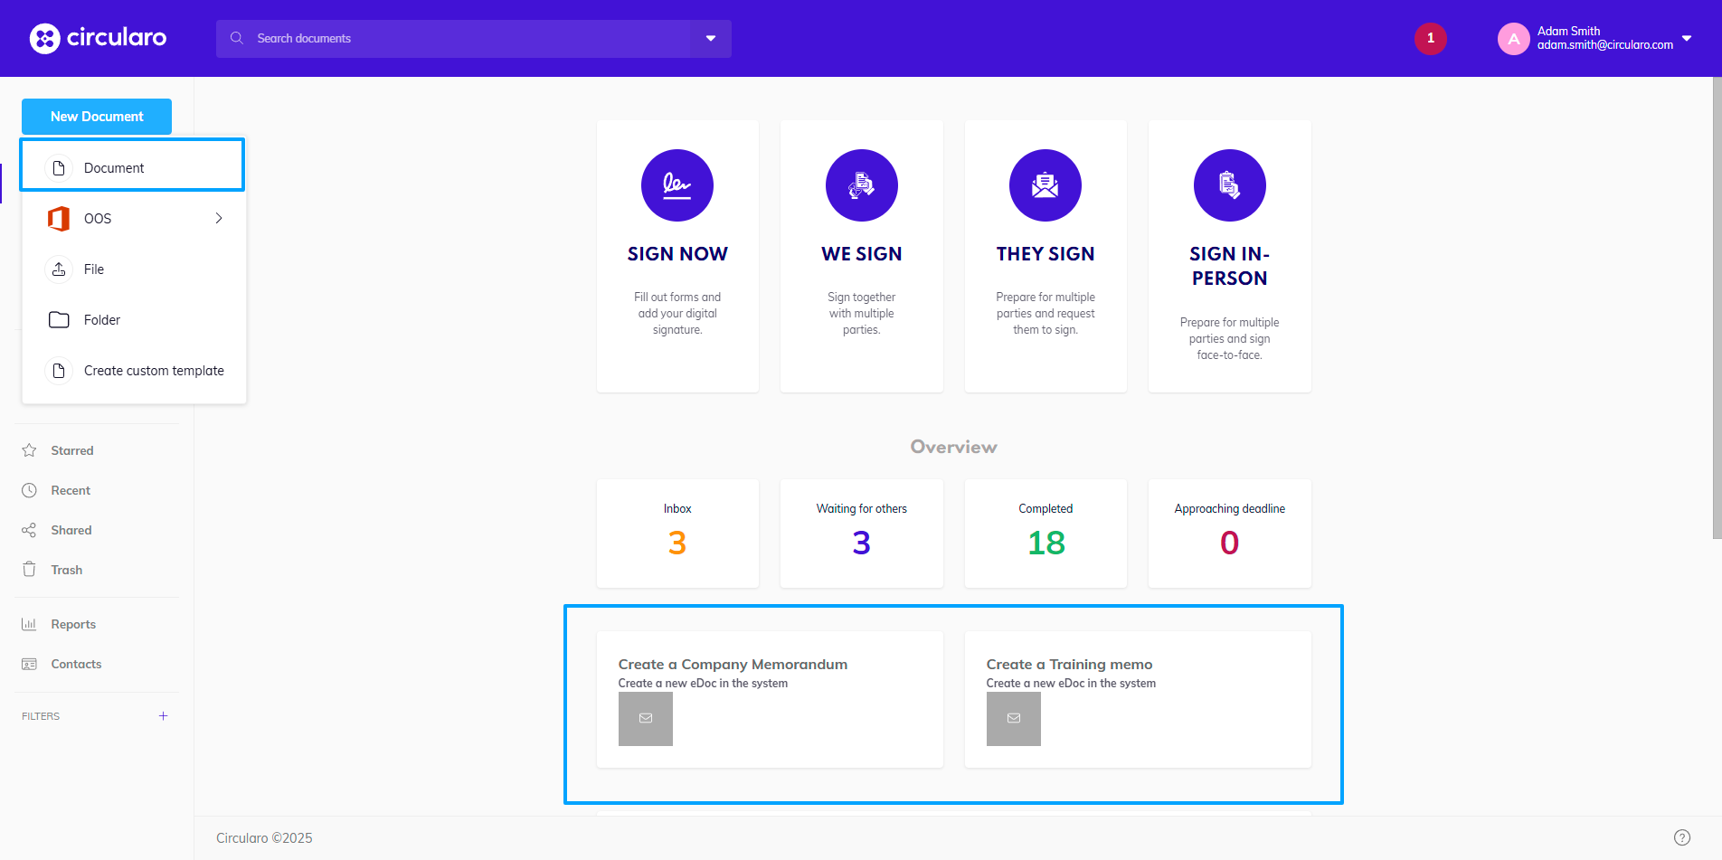Click the notification badge showing 1
This screenshot has height=860, width=1722.
tap(1430, 38)
